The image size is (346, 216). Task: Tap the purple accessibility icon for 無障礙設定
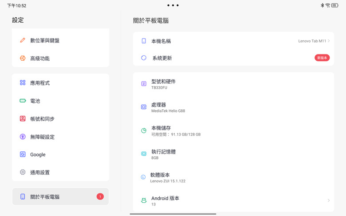coord(23,136)
